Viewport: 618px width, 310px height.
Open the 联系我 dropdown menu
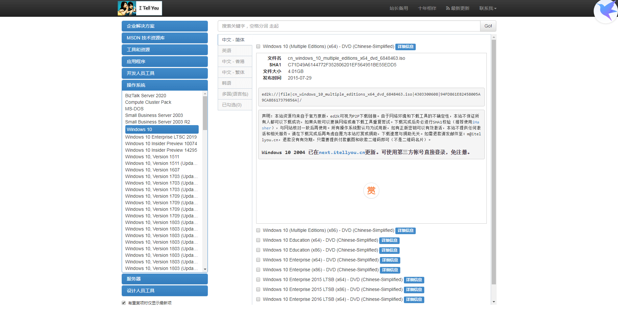pyautogui.click(x=488, y=8)
